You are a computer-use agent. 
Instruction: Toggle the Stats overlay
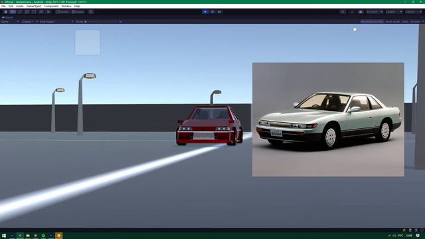point(405,22)
